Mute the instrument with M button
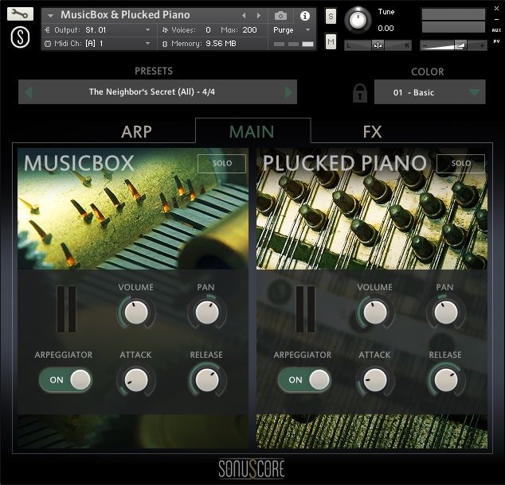Screen dimensions: 505x485 [331, 41]
